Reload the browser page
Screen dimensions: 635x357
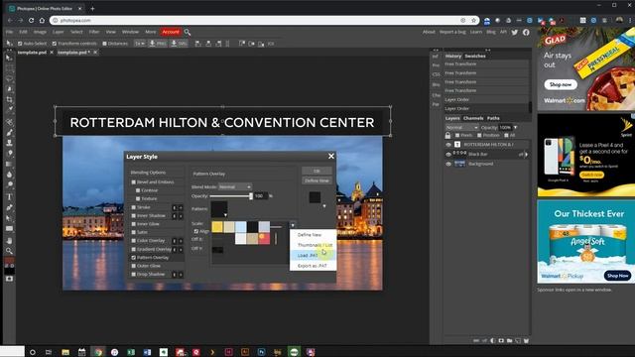coord(31,20)
